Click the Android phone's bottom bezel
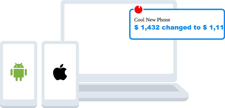This screenshot has height=108, width=225. point(19,103)
